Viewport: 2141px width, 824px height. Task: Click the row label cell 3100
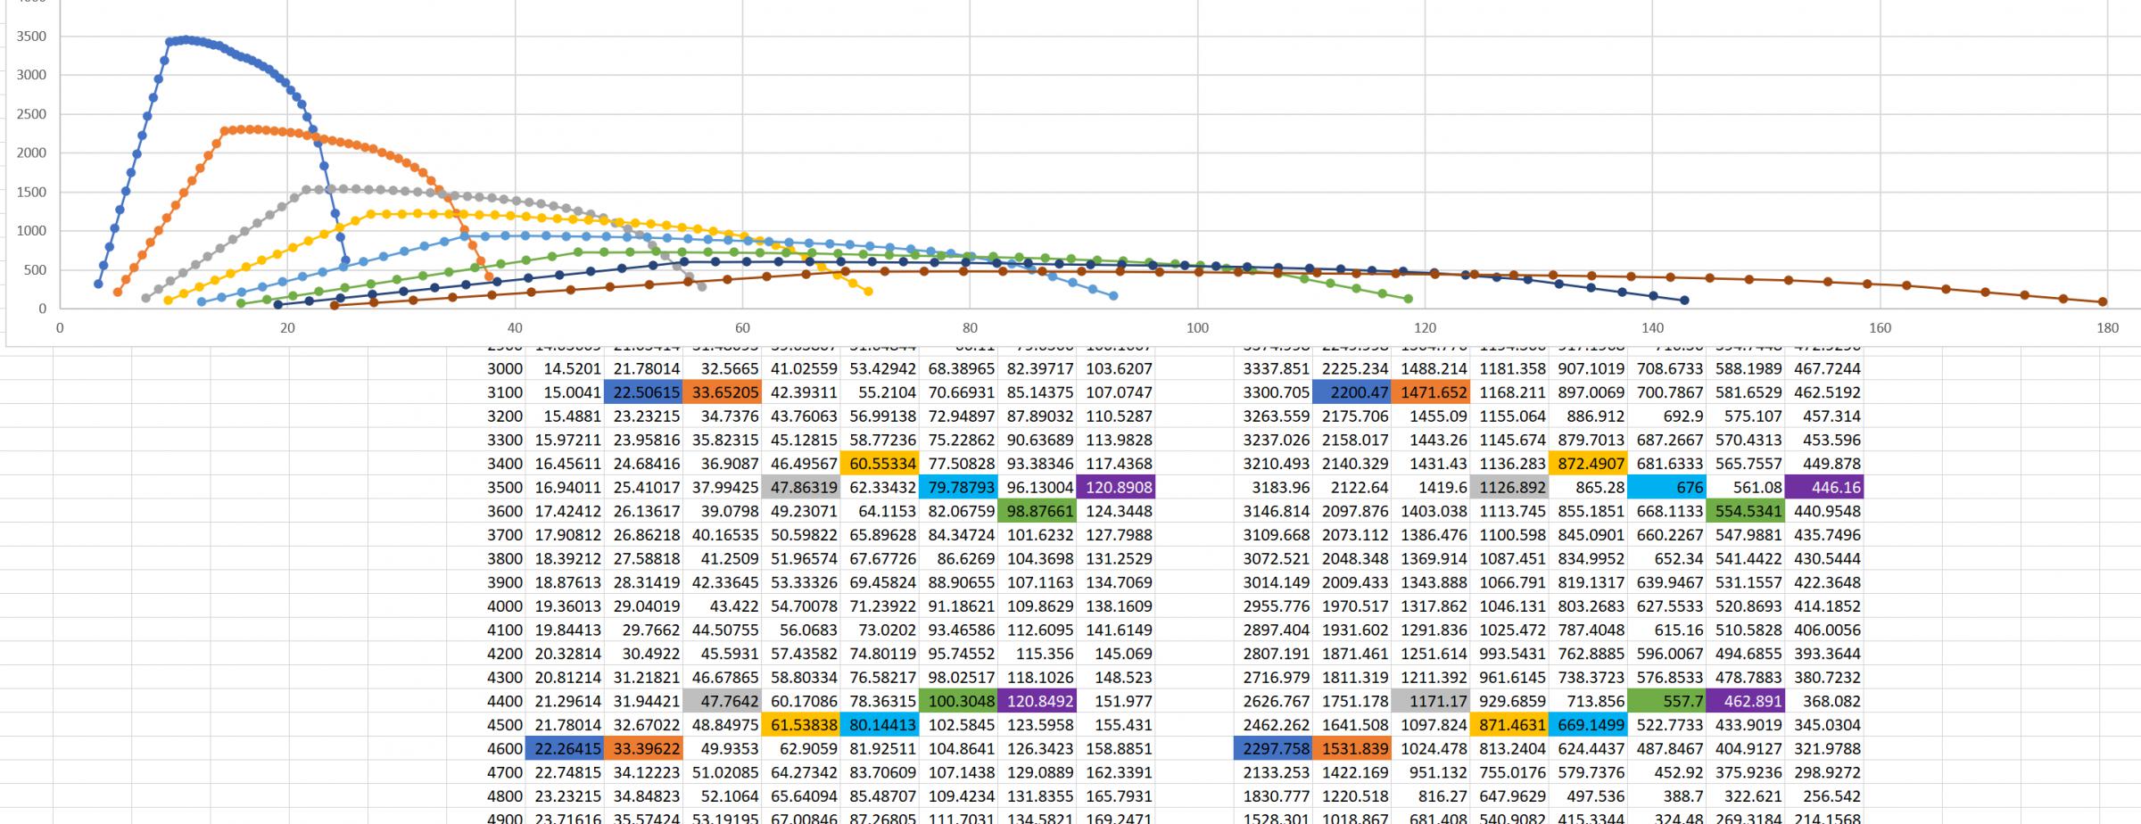click(x=486, y=392)
